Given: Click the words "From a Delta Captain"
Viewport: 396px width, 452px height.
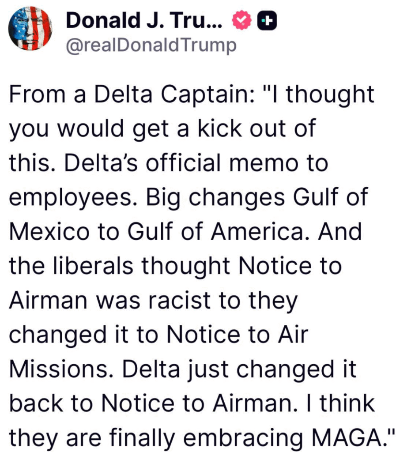Looking at the screenshot, I should coord(132,95).
